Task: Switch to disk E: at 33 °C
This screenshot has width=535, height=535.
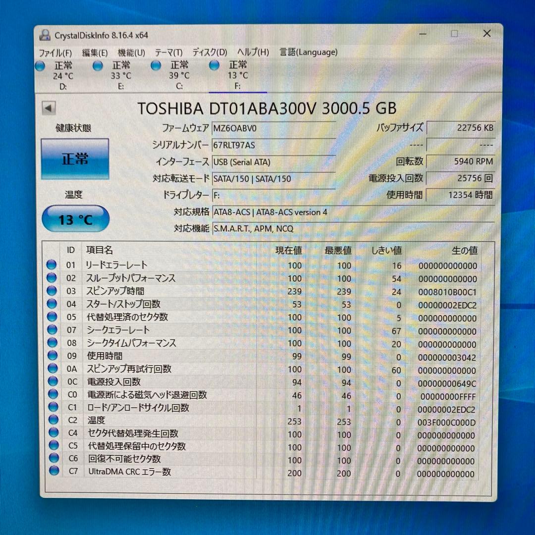Action: pos(113,75)
